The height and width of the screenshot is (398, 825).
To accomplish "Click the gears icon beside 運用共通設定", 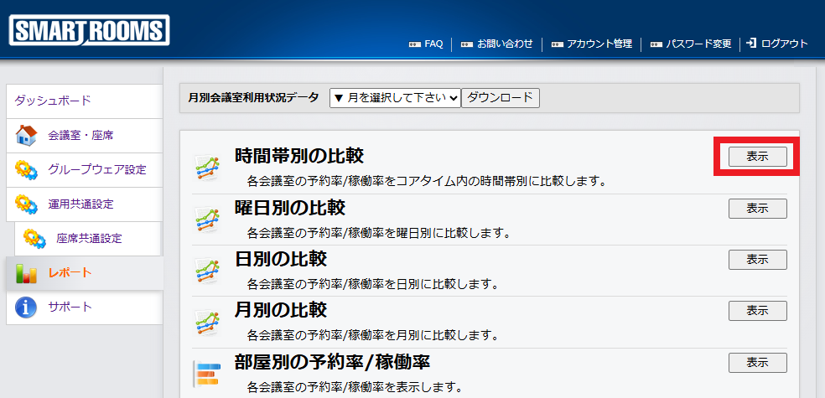I will 27,204.
